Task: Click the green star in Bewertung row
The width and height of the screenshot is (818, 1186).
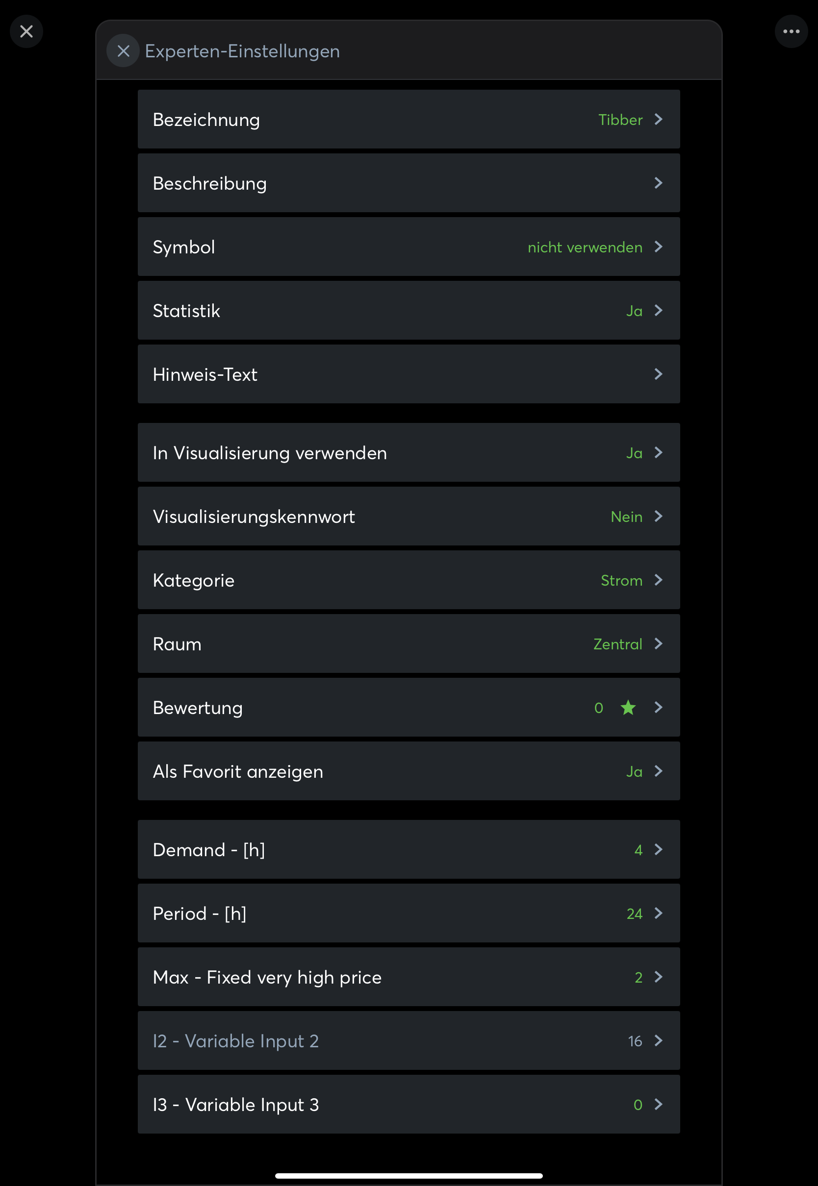Action: click(628, 707)
